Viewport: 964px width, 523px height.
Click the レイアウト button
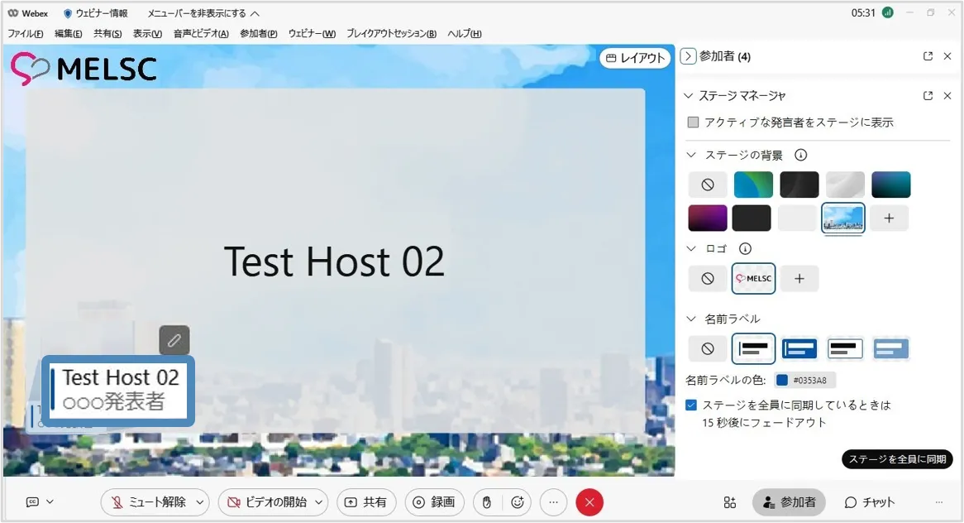[x=635, y=58]
